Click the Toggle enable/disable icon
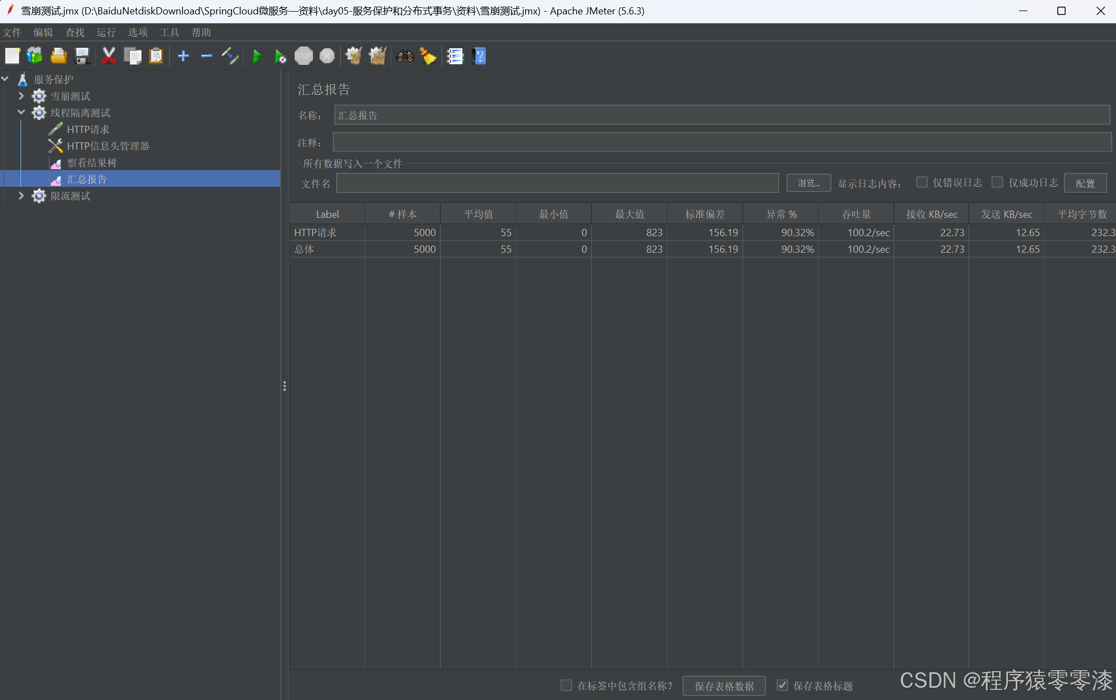 coord(230,56)
